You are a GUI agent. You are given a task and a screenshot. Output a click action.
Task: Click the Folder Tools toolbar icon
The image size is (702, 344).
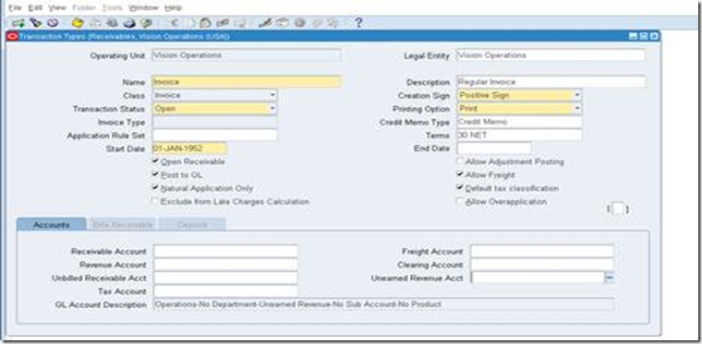pos(333,22)
